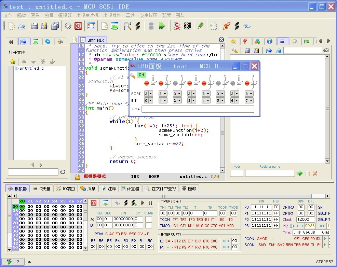Screen dimensions: 337x267
Task: Click the 隐藏 tab to hide bottom panel
Action: [189, 189]
